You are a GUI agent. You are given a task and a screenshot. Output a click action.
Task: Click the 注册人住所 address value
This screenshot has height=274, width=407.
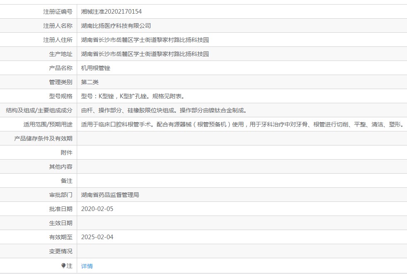click(x=145, y=40)
